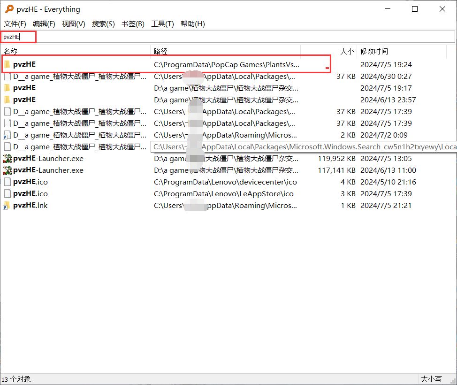The image size is (457, 385).
Task: Click the pvzHE.lnk shortcut icon
Action: coord(7,205)
